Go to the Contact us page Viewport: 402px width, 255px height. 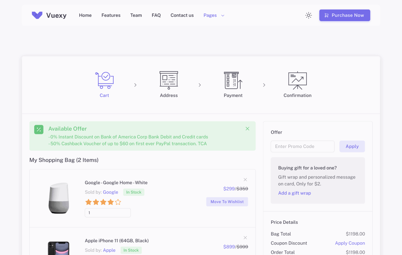(x=182, y=15)
